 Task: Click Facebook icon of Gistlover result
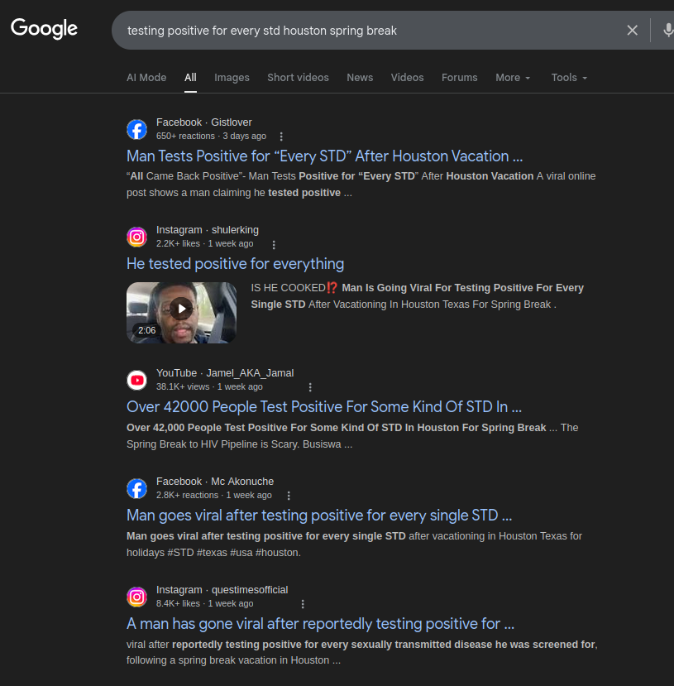click(x=136, y=129)
